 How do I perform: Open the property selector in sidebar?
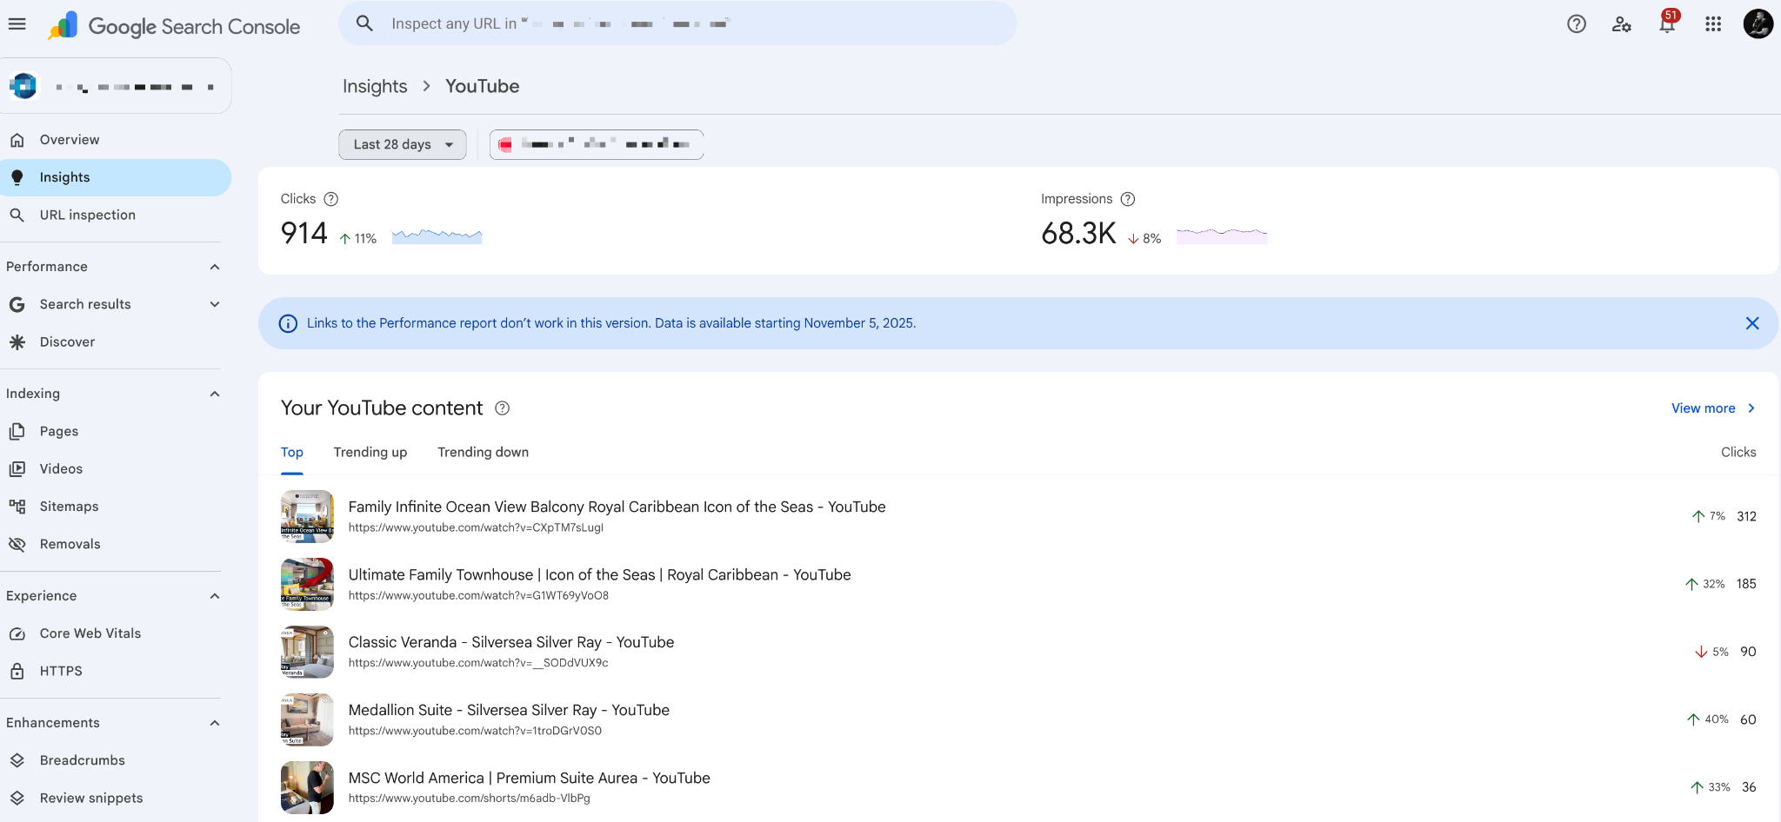pyautogui.click(x=116, y=86)
